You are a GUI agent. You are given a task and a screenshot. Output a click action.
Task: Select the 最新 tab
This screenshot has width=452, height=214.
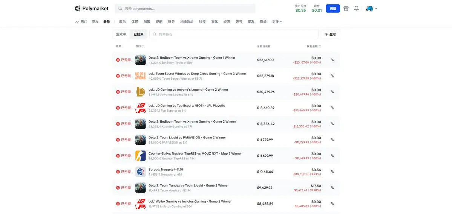pos(107,21)
